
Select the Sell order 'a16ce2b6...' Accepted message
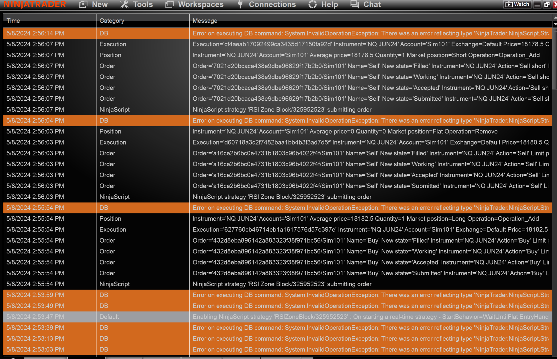[x=371, y=175]
